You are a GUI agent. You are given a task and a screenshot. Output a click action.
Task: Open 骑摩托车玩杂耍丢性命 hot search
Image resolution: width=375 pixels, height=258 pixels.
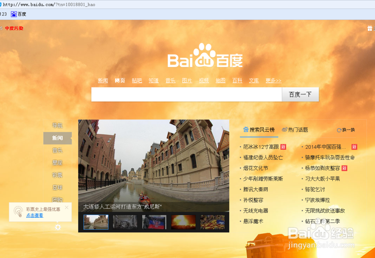pyautogui.click(x=330, y=158)
